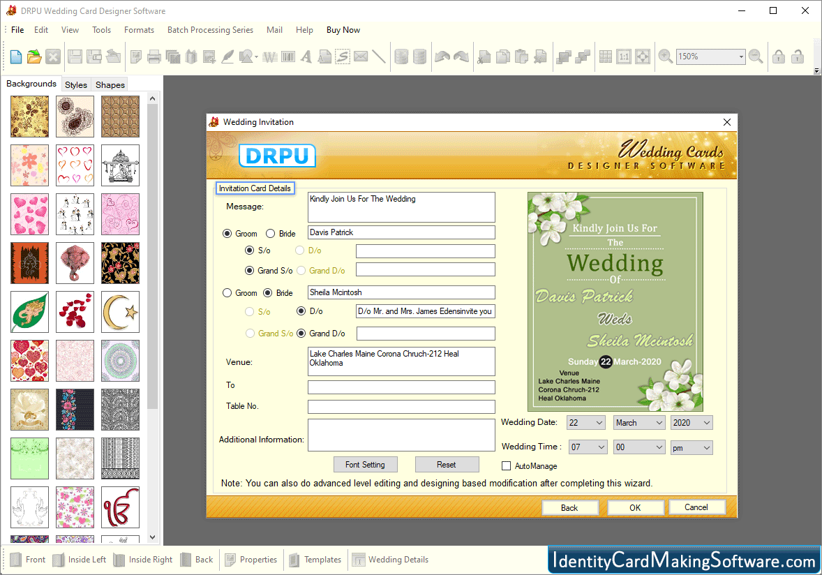Open the Batch Processing Series menu

(210, 30)
